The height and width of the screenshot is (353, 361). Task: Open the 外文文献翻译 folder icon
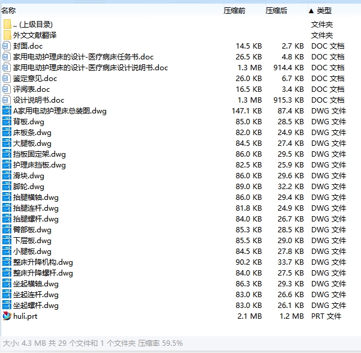tap(7, 35)
